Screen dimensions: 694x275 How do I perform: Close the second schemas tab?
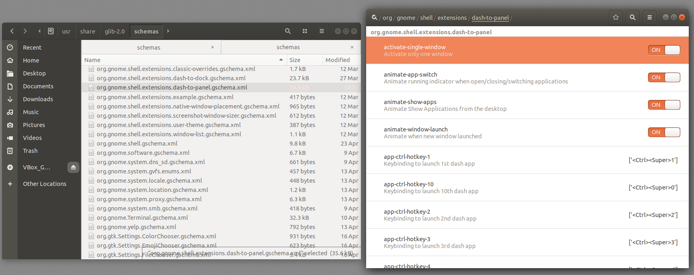[352, 48]
